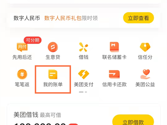Open 我的账单 bill icon
Screen dimensions: 167x125
(53, 74)
